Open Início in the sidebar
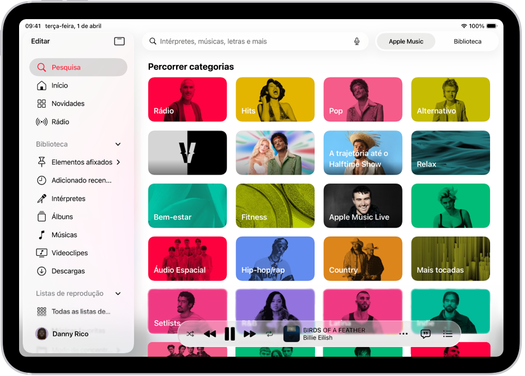The height and width of the screenshot is (376, 525). click(x=79, y=86)
